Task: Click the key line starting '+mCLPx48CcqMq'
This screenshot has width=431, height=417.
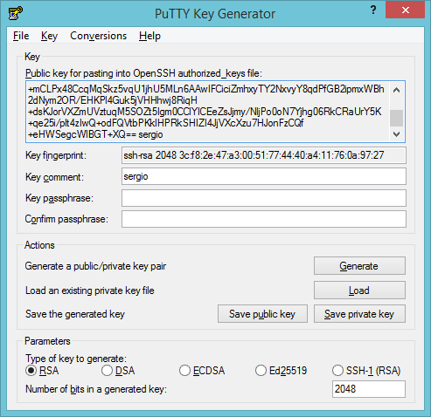Action: tap(206, 89)
